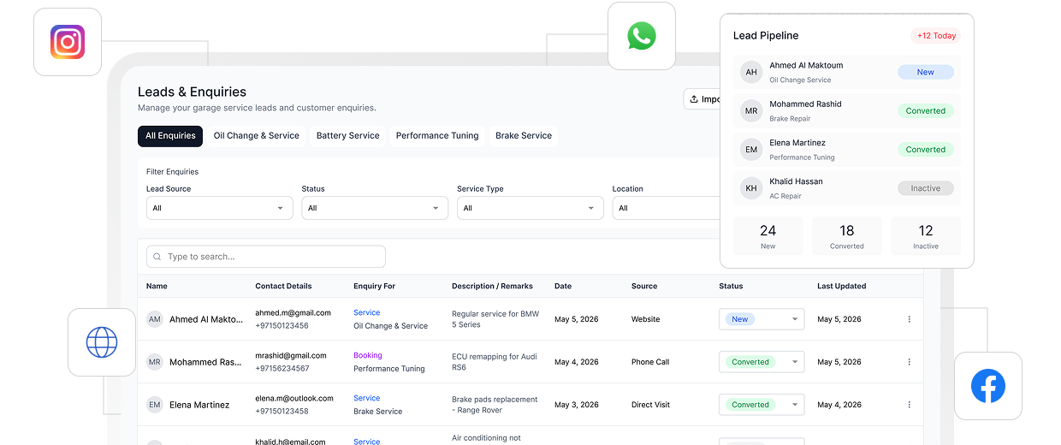The width and height of the screenshot is (1061, 445).
Task: Click Inactive badge for Khalid Hassan
Action: [926, 188]
